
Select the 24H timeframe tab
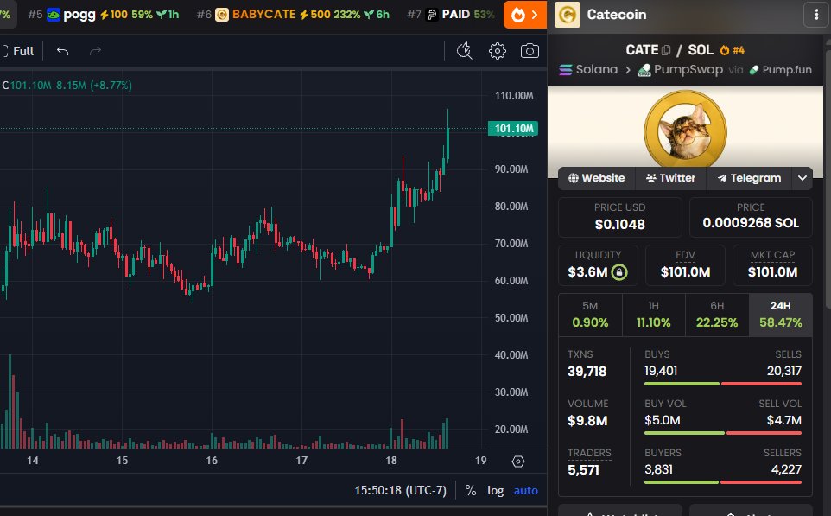pos(781,315)
